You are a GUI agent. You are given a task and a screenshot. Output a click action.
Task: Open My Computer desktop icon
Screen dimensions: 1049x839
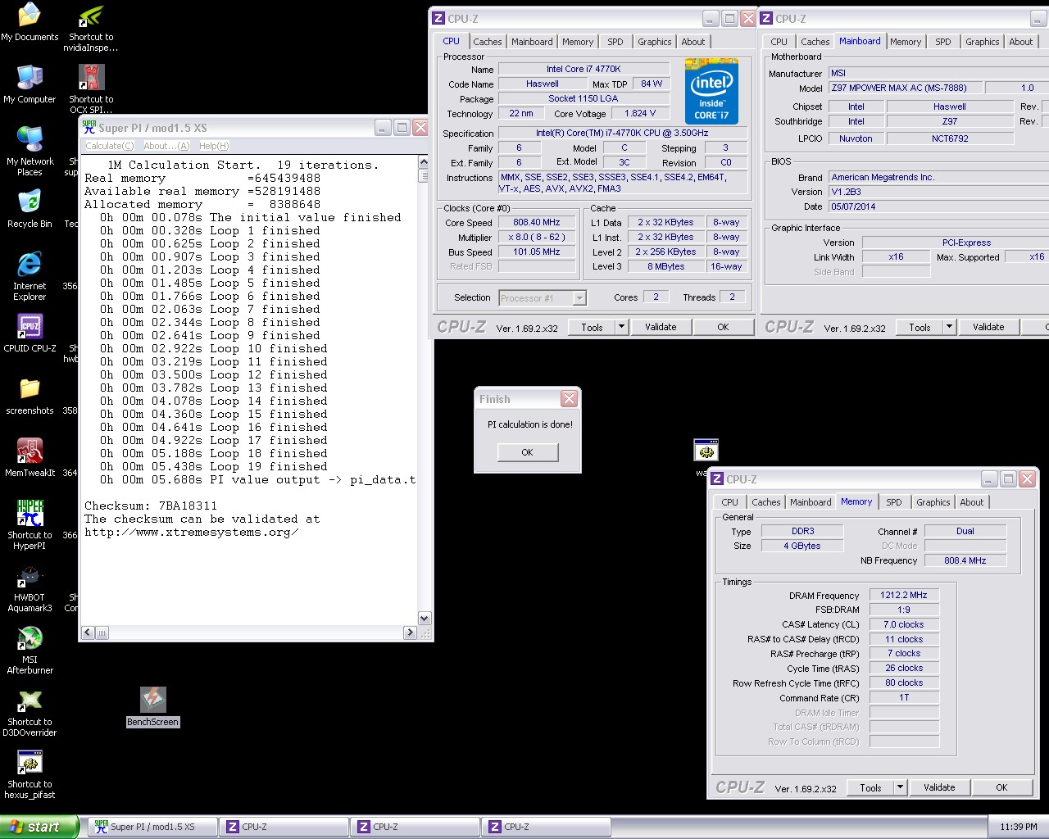point(30,84)
